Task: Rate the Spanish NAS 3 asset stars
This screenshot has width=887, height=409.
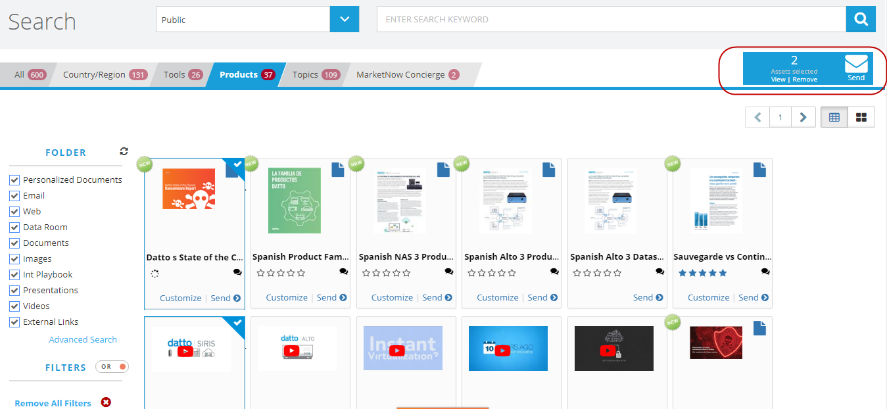Action: [x=387, y=273]
